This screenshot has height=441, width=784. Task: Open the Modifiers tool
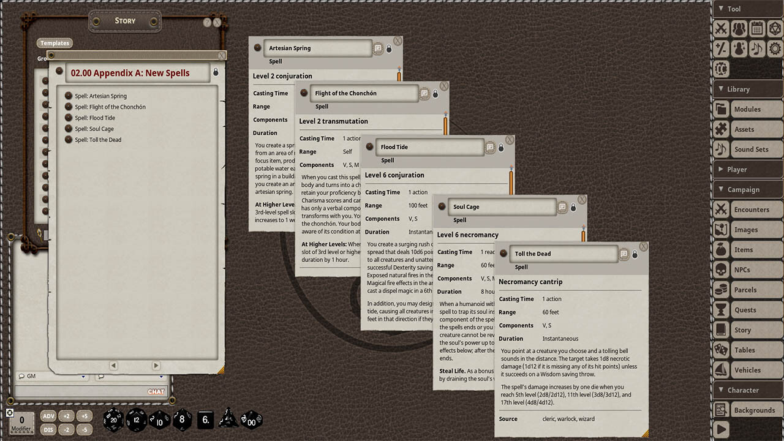[x=722, y=48]
